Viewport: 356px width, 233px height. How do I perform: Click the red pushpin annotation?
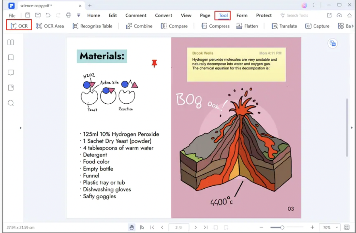(x=154, y=63)
